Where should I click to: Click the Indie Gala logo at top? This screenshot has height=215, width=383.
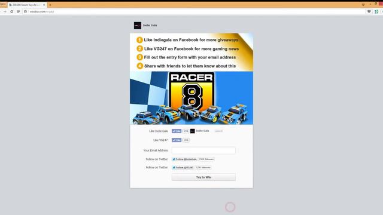pos(138,25)
